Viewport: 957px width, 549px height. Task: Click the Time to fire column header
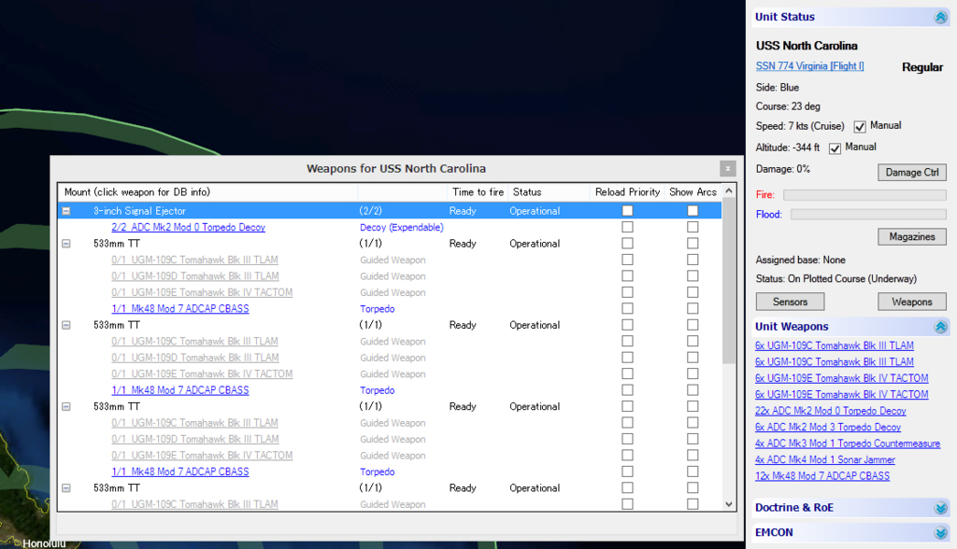(478, 192)
